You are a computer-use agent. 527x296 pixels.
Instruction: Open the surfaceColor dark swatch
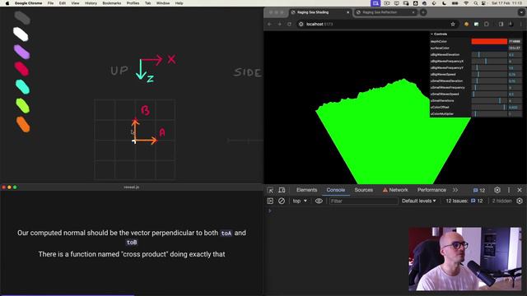point(489,48)
